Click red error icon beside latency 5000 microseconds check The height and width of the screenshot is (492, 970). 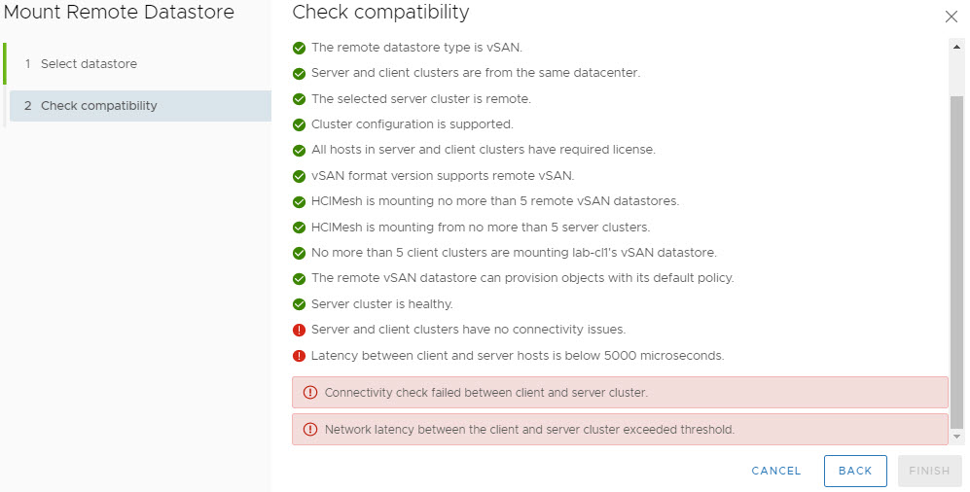(x=300, y=356)
